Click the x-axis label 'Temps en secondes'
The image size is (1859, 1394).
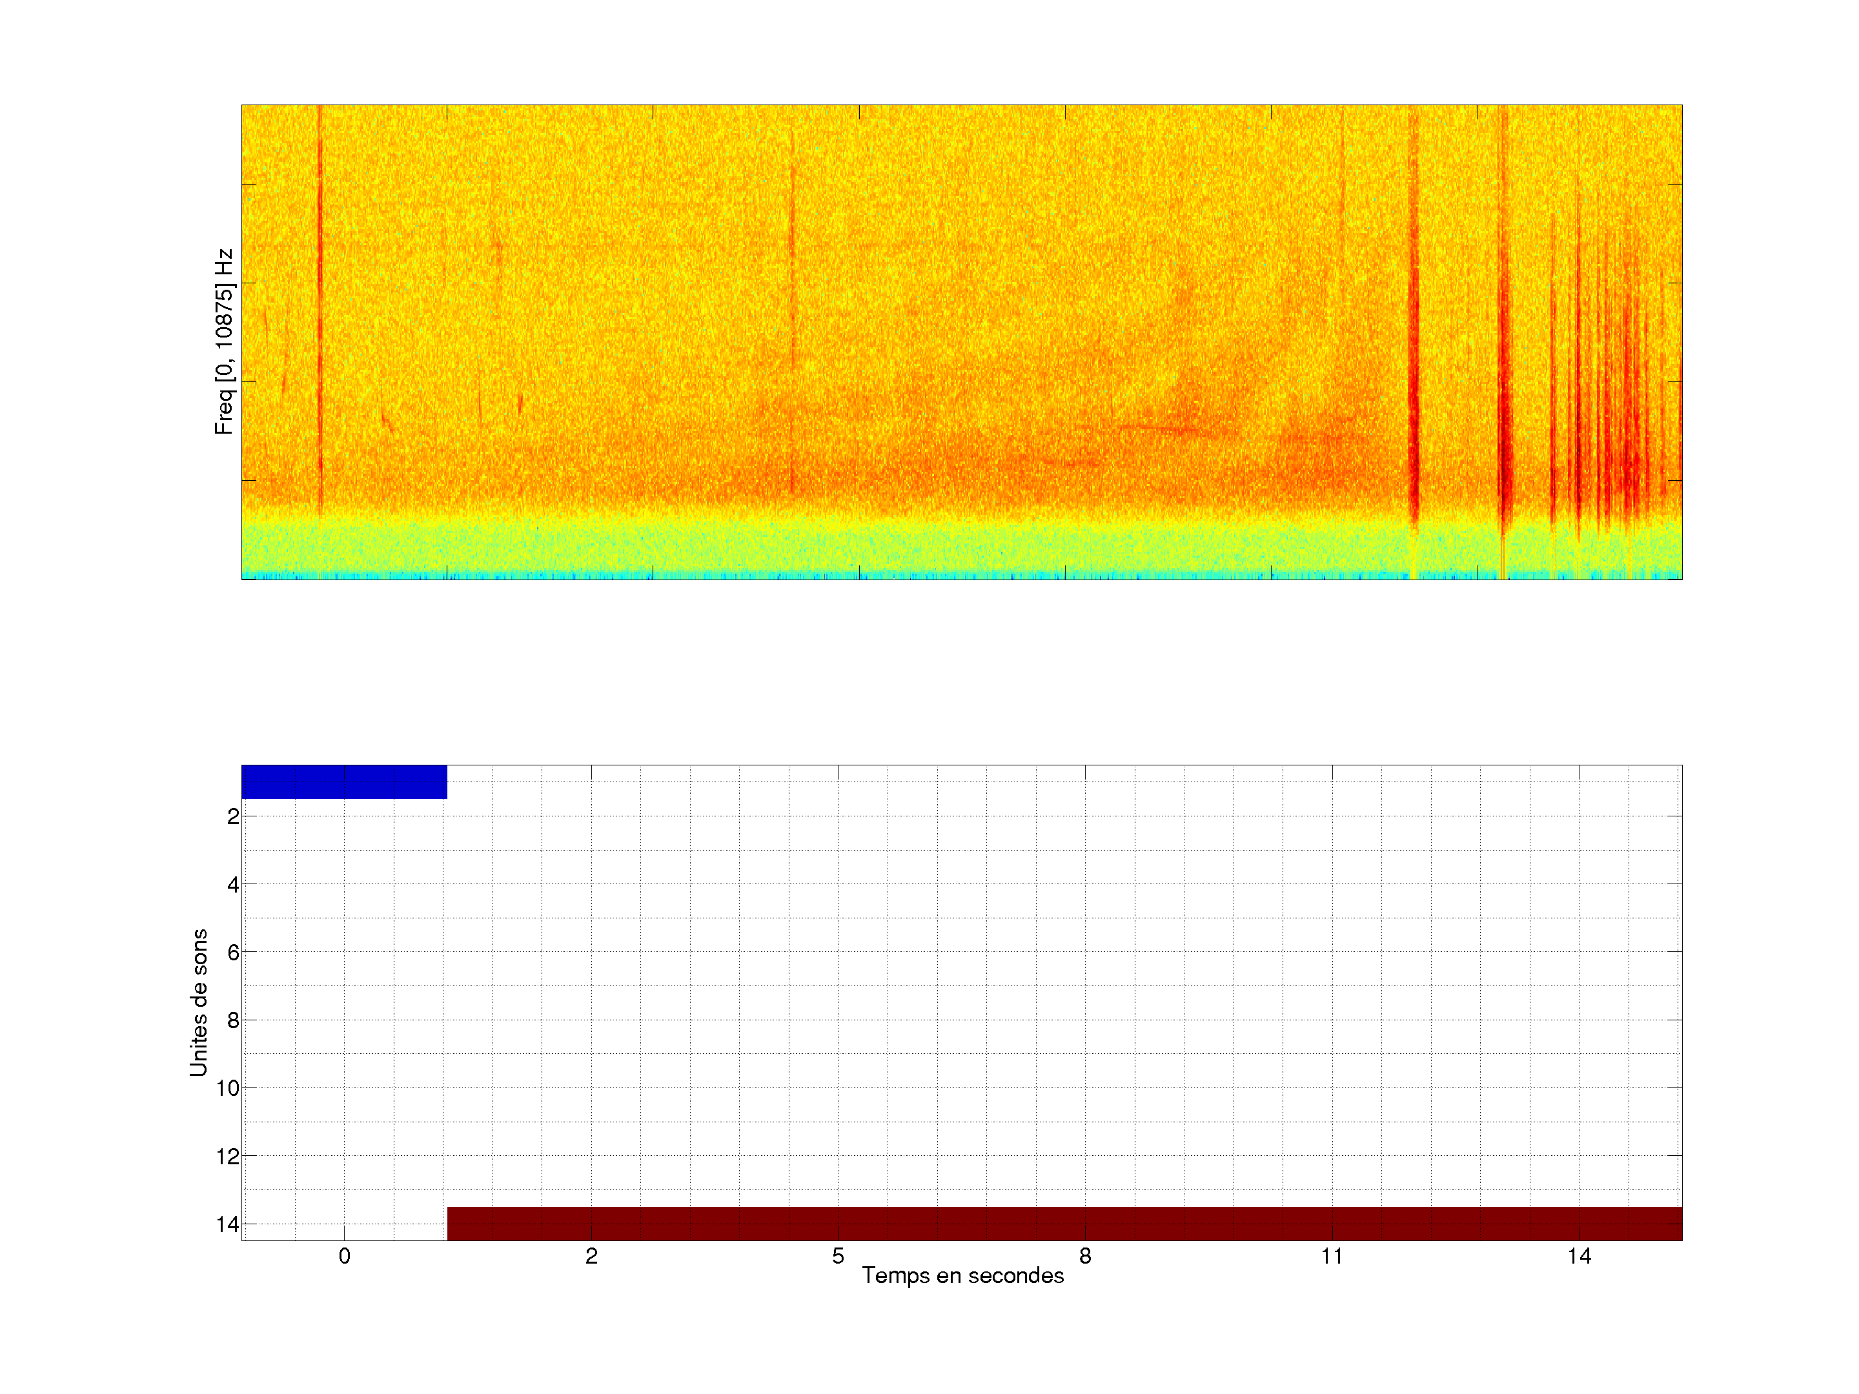click(962, 1275)
